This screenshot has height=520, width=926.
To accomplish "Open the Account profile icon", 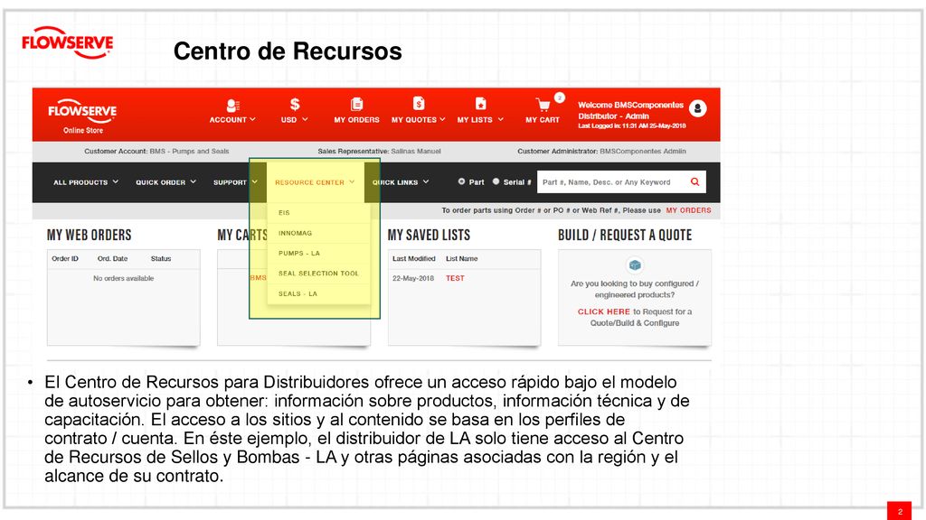I will click(232, 106).
